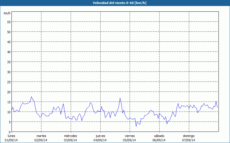Click the lowest wind dip on viernes

[136, 126]
